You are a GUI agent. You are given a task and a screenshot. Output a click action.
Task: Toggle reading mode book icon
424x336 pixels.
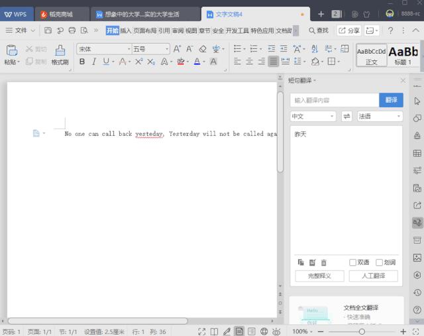214,331
